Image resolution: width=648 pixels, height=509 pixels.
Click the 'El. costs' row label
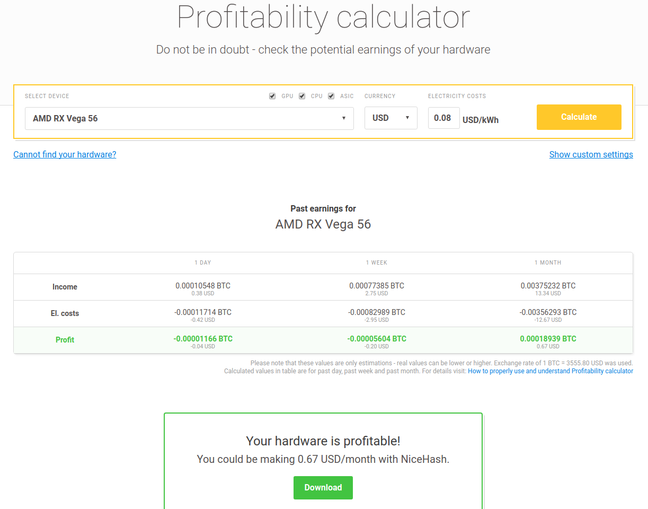point(65,313)
